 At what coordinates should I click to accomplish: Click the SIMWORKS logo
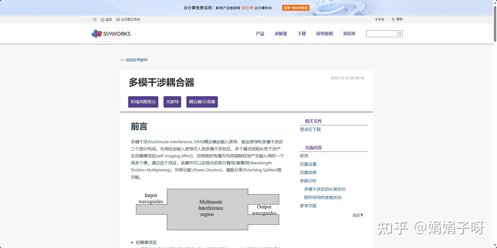click(110, 34)
